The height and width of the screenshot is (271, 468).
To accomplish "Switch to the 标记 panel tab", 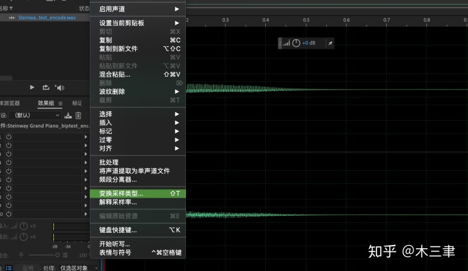I will pyautogui.click(x=77, y=103).
